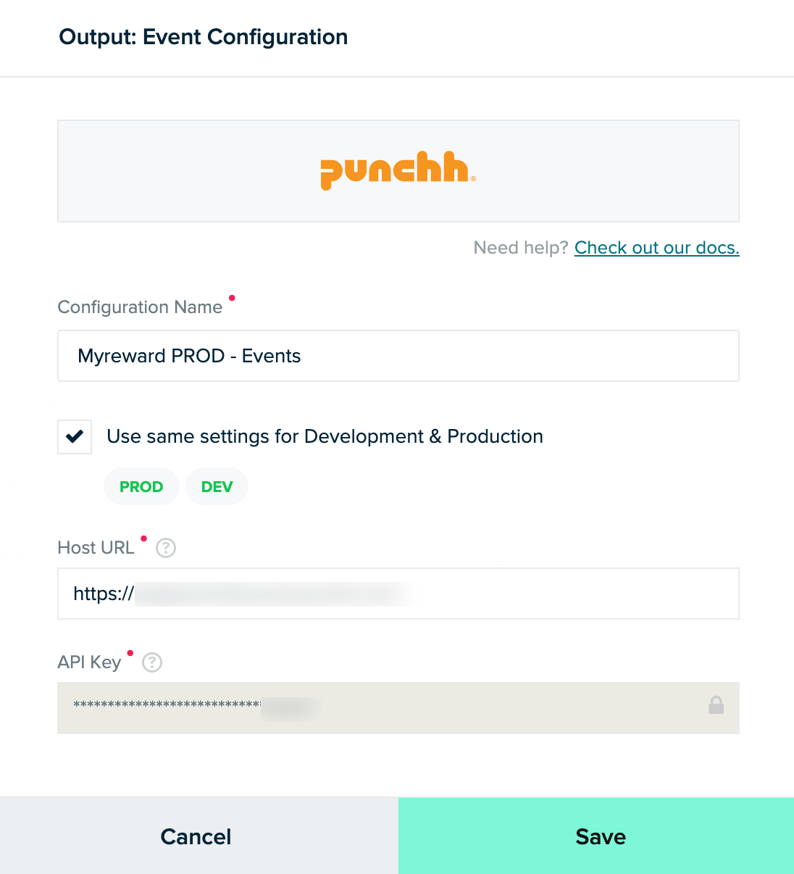This screenshot has height=874, width=794.
Task: Click the "Output: Event Configuration" dialog title
Action: (x=204, y=37)
